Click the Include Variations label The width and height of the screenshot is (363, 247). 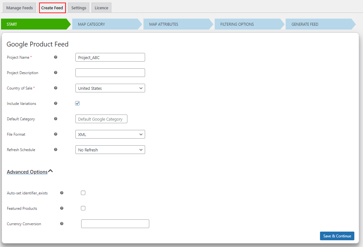[22, 104]
